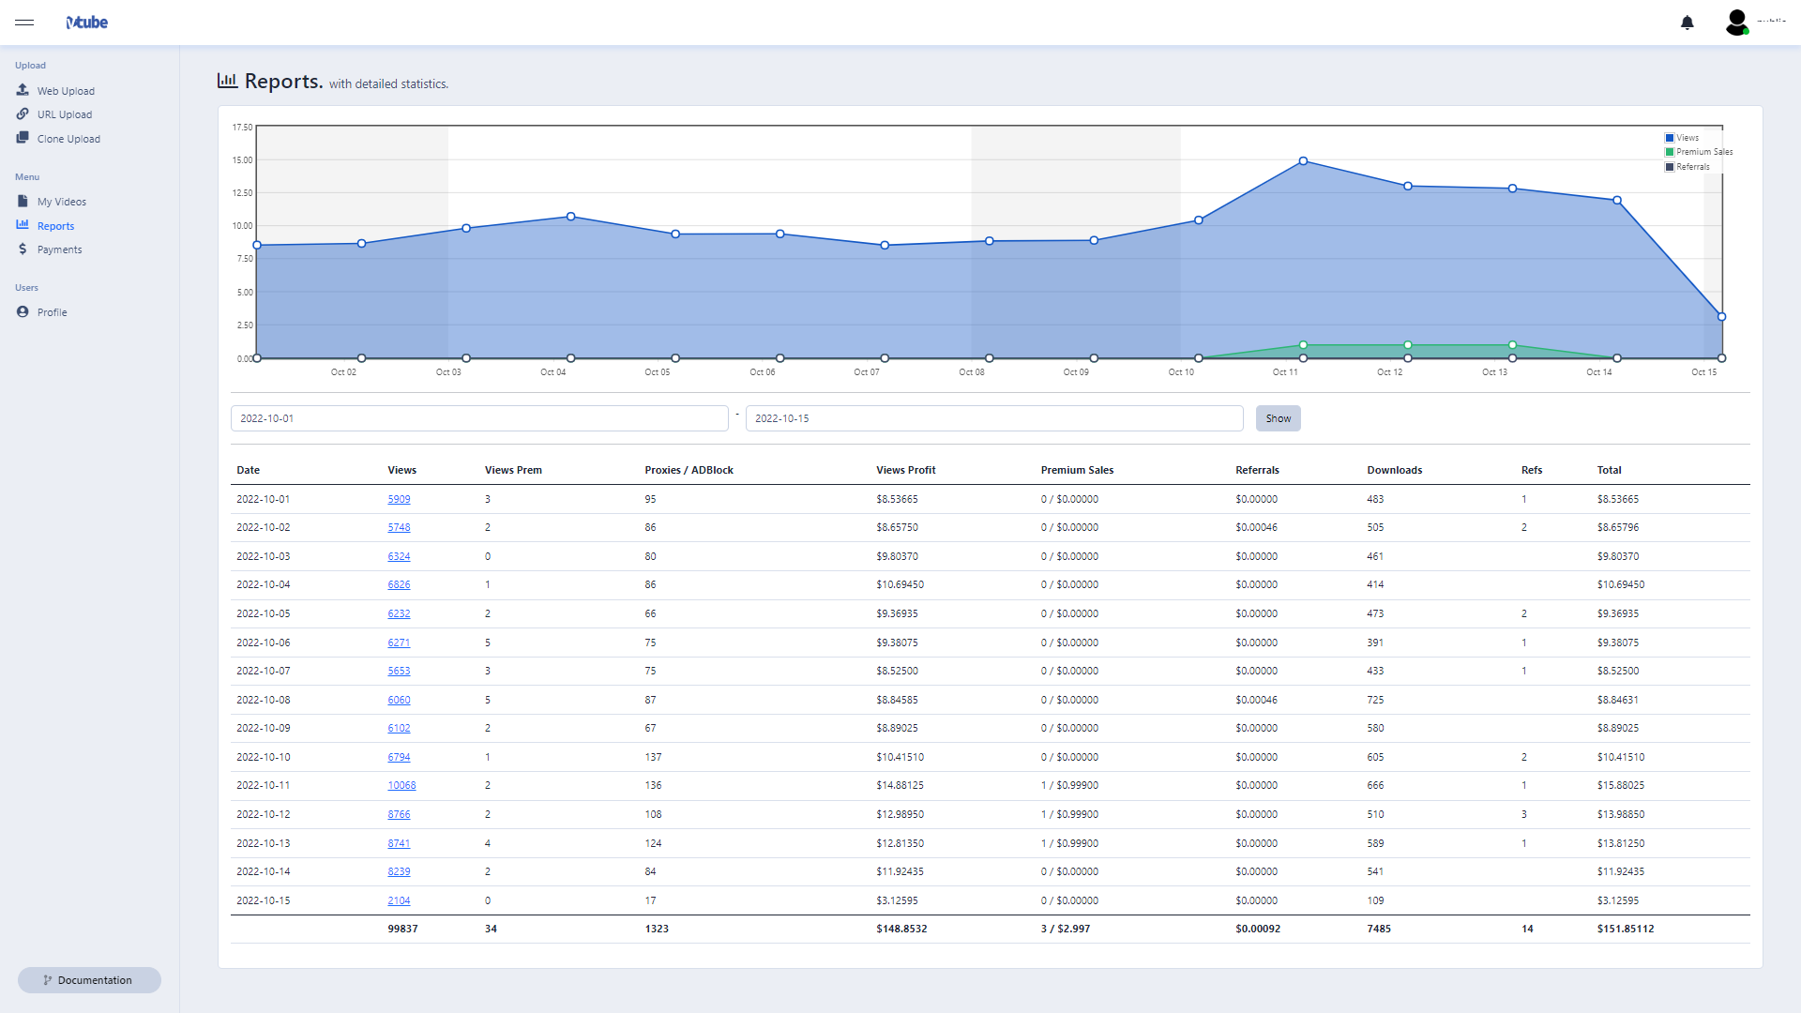Click the notification bell icon
Viewport: 1801px width, 1013px height.
click(x=1687, y=23)
